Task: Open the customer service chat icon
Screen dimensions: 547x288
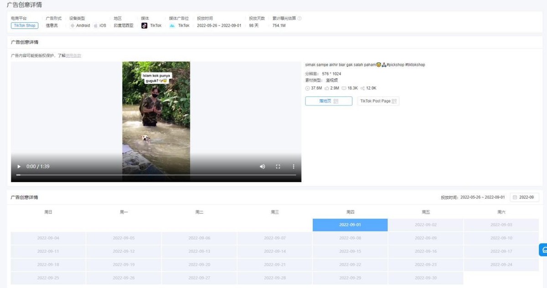Action: coord(543,250)
